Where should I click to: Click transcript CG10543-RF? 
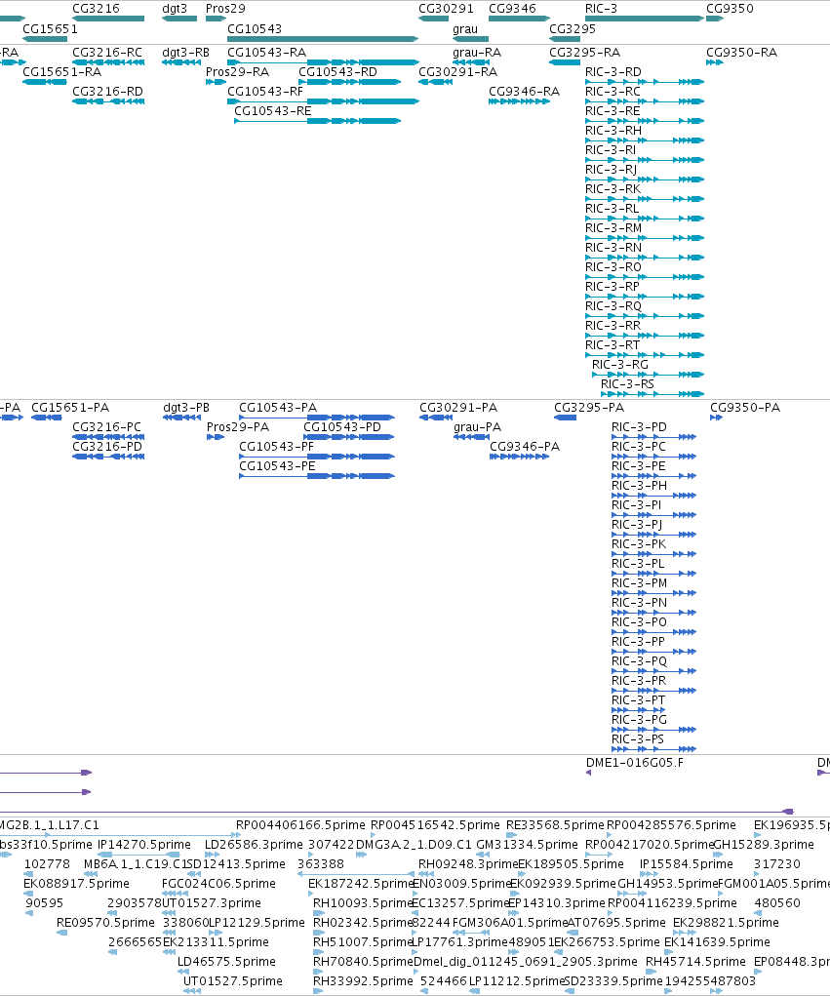(265, 92)
